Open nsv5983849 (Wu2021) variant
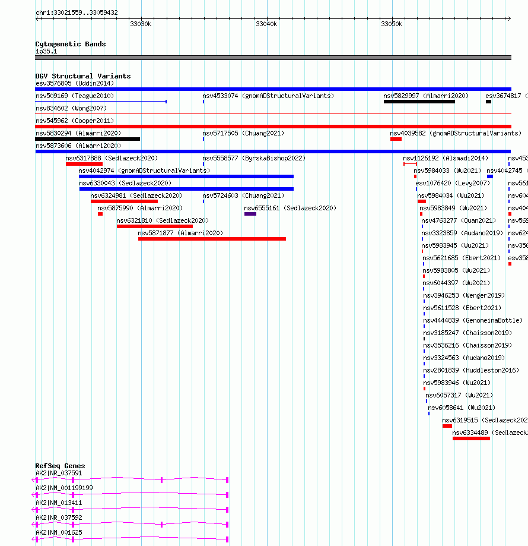Viewport: 528px width, 546px height. point(453,208)
